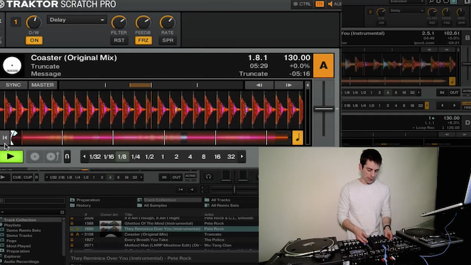Click the Coaster vinyl cover art icon
This screenshot has width=471, height=265.
click(13, 65)
